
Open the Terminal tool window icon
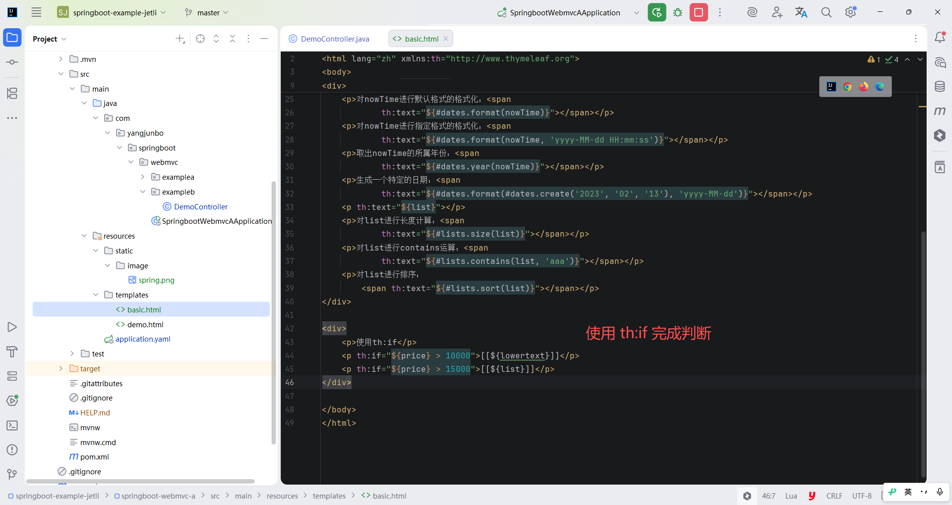coord(12,425)
